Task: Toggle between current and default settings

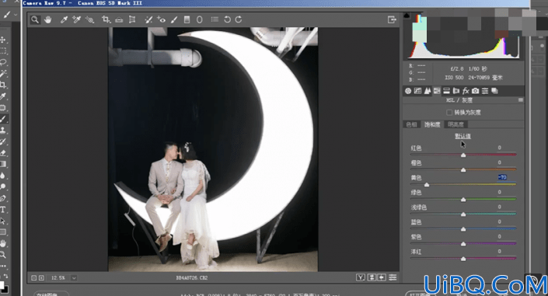Action: pyautogui.click(x=393, y=277)
